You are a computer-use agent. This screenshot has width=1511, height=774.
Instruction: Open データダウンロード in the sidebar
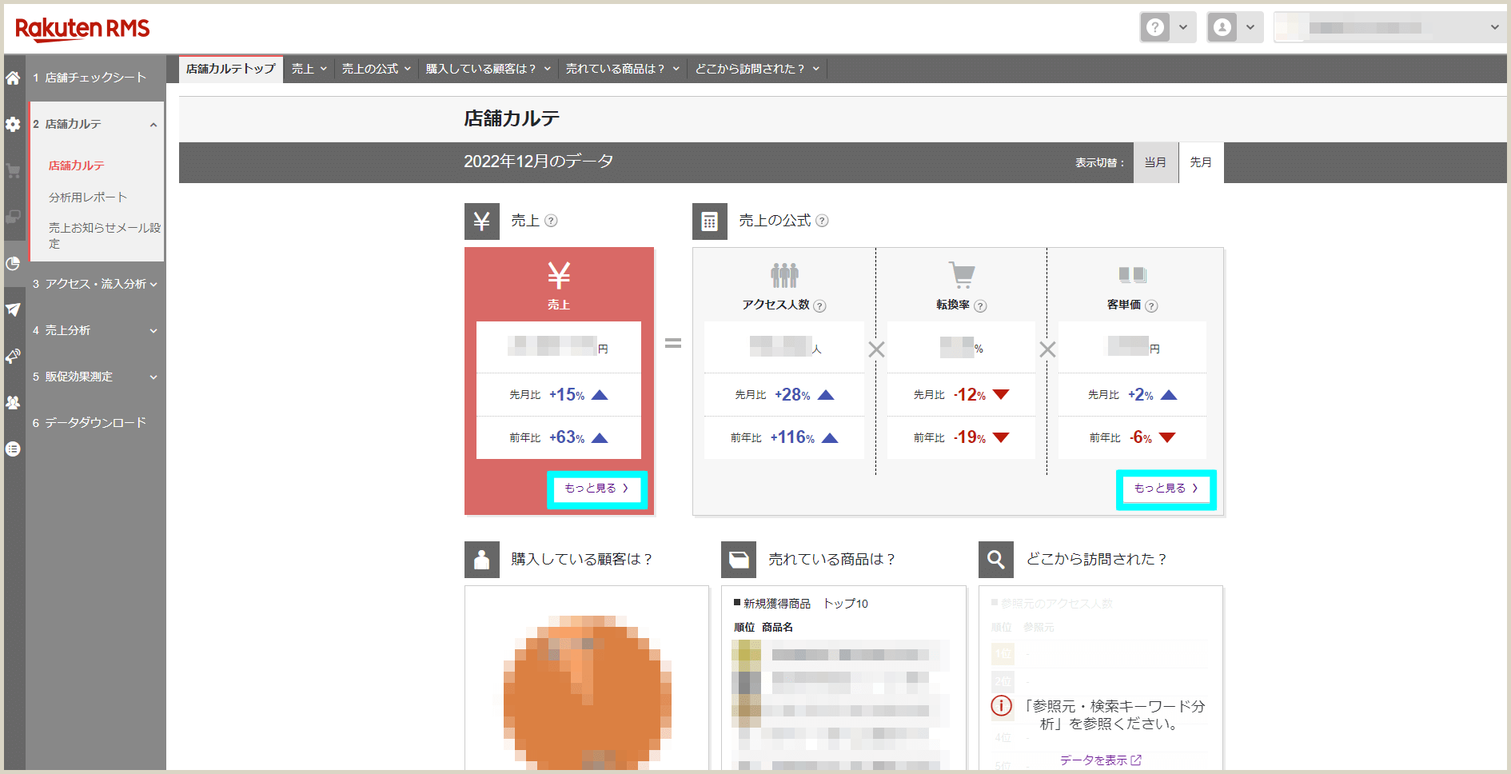[x=96, y=423]
